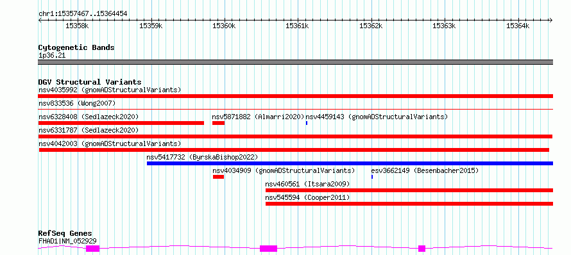
Task: Click the 15364k ruler tick label
Action: [x=518, y=26]
